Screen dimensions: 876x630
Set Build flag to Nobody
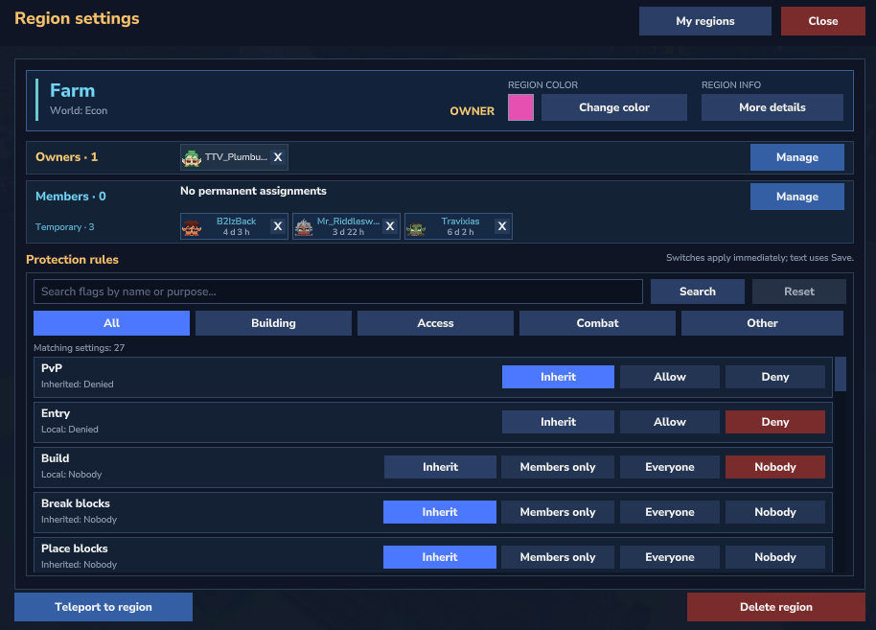(775, 467)
